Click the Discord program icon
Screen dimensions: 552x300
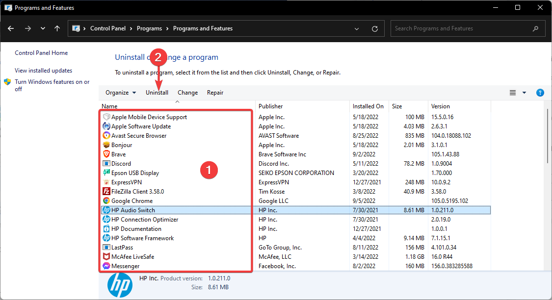[x=106, y=164]
